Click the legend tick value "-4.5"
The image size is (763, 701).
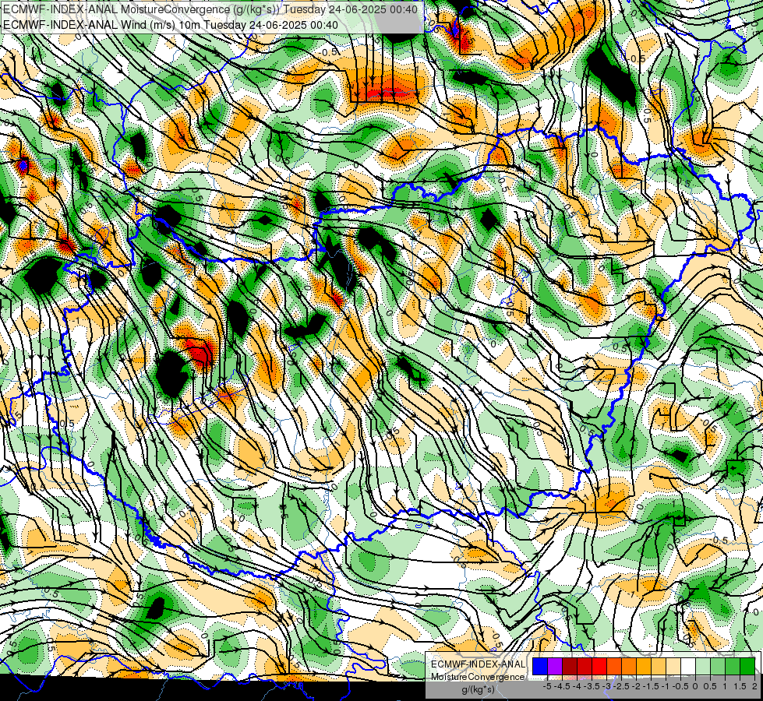click(x=563, y=686)
